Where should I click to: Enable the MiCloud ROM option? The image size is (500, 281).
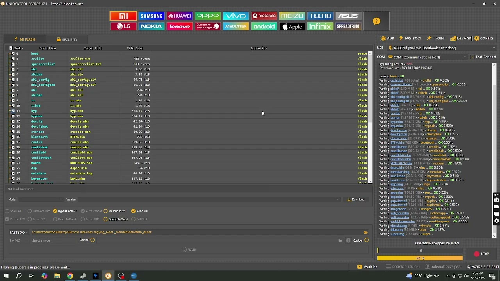[114, 211]
